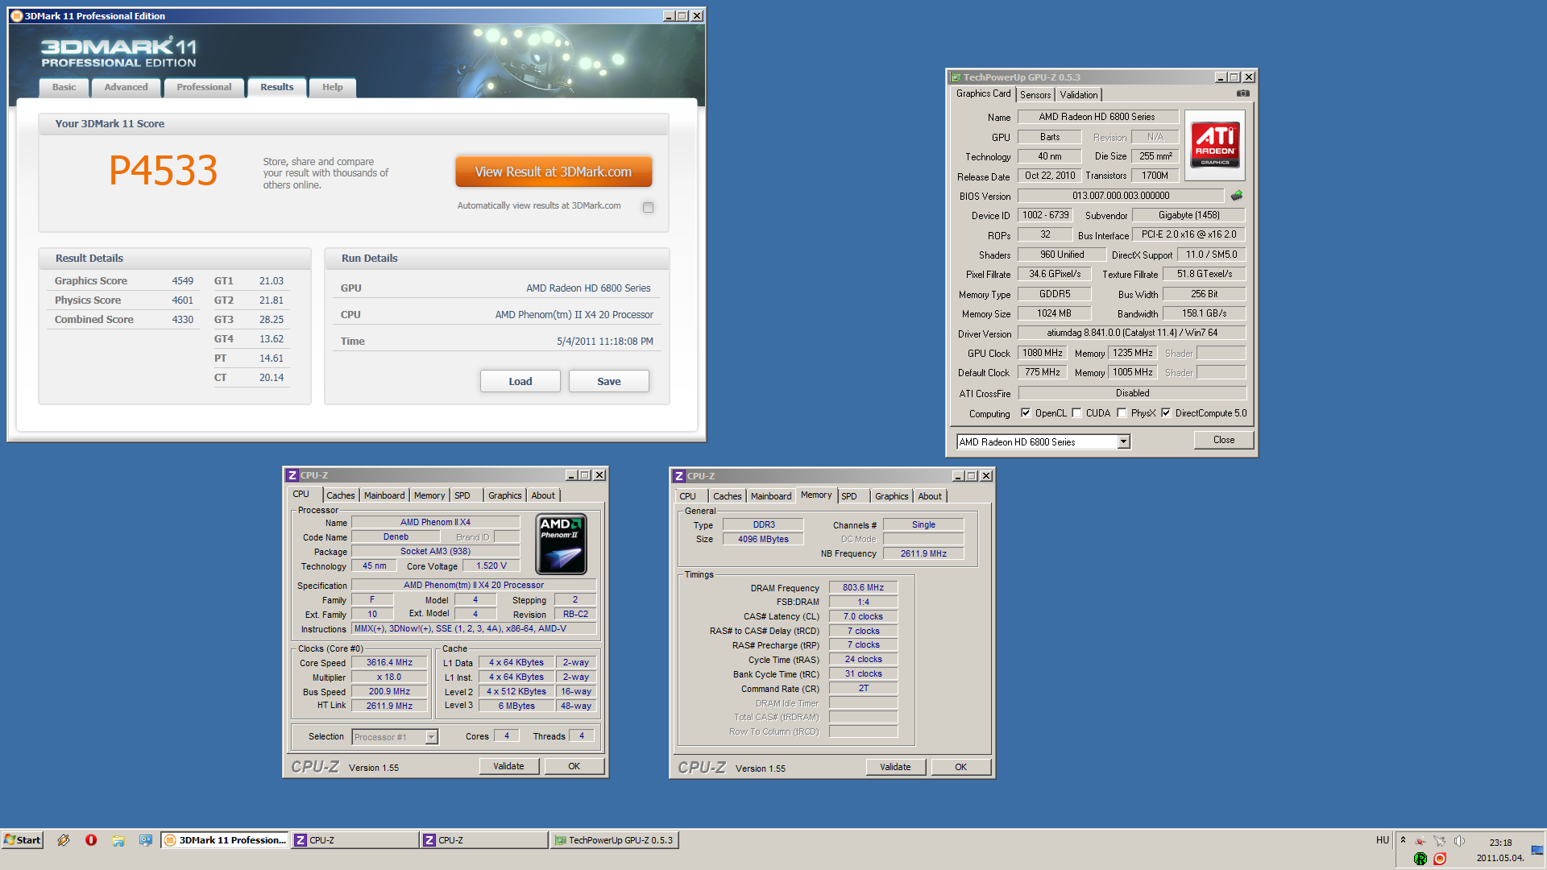Switch to the Sensors tab in GPU-Z

[x=1035, y=95]
